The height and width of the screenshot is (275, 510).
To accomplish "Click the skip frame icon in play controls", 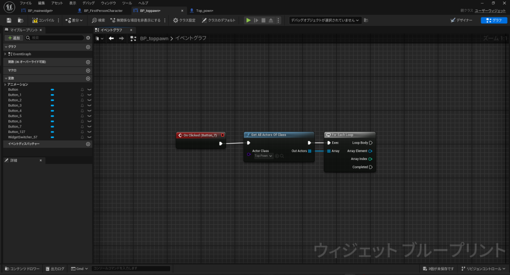I will (256, 20).
